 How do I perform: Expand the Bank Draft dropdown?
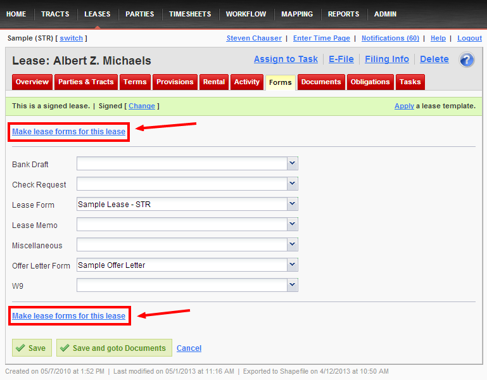(x=292, y=164)
